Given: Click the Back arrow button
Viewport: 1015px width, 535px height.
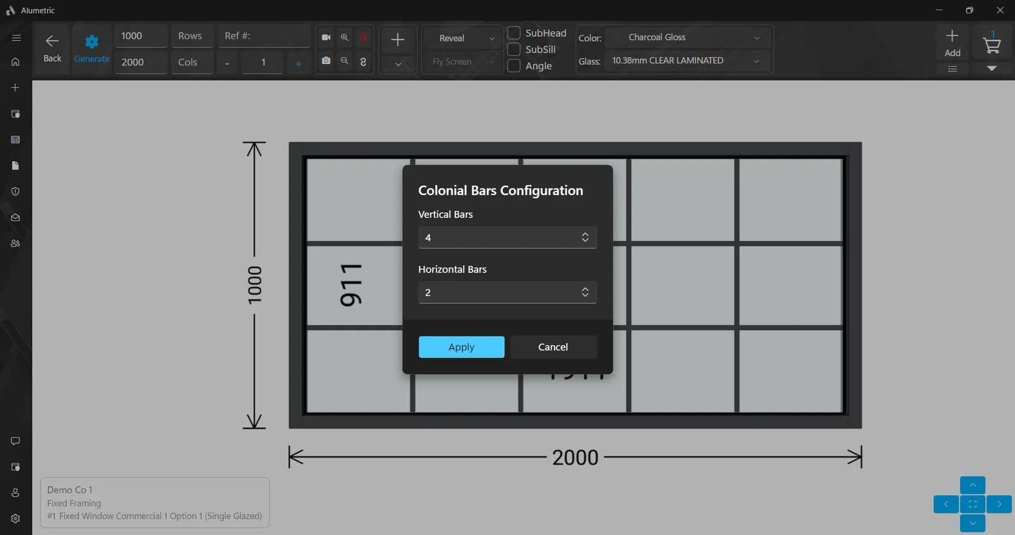Looking at the screenshot, I should click(x=53, y=49).
